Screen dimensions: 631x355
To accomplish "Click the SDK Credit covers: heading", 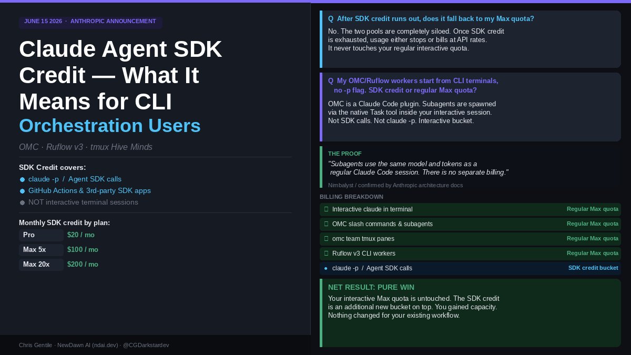I will point(53,168).
